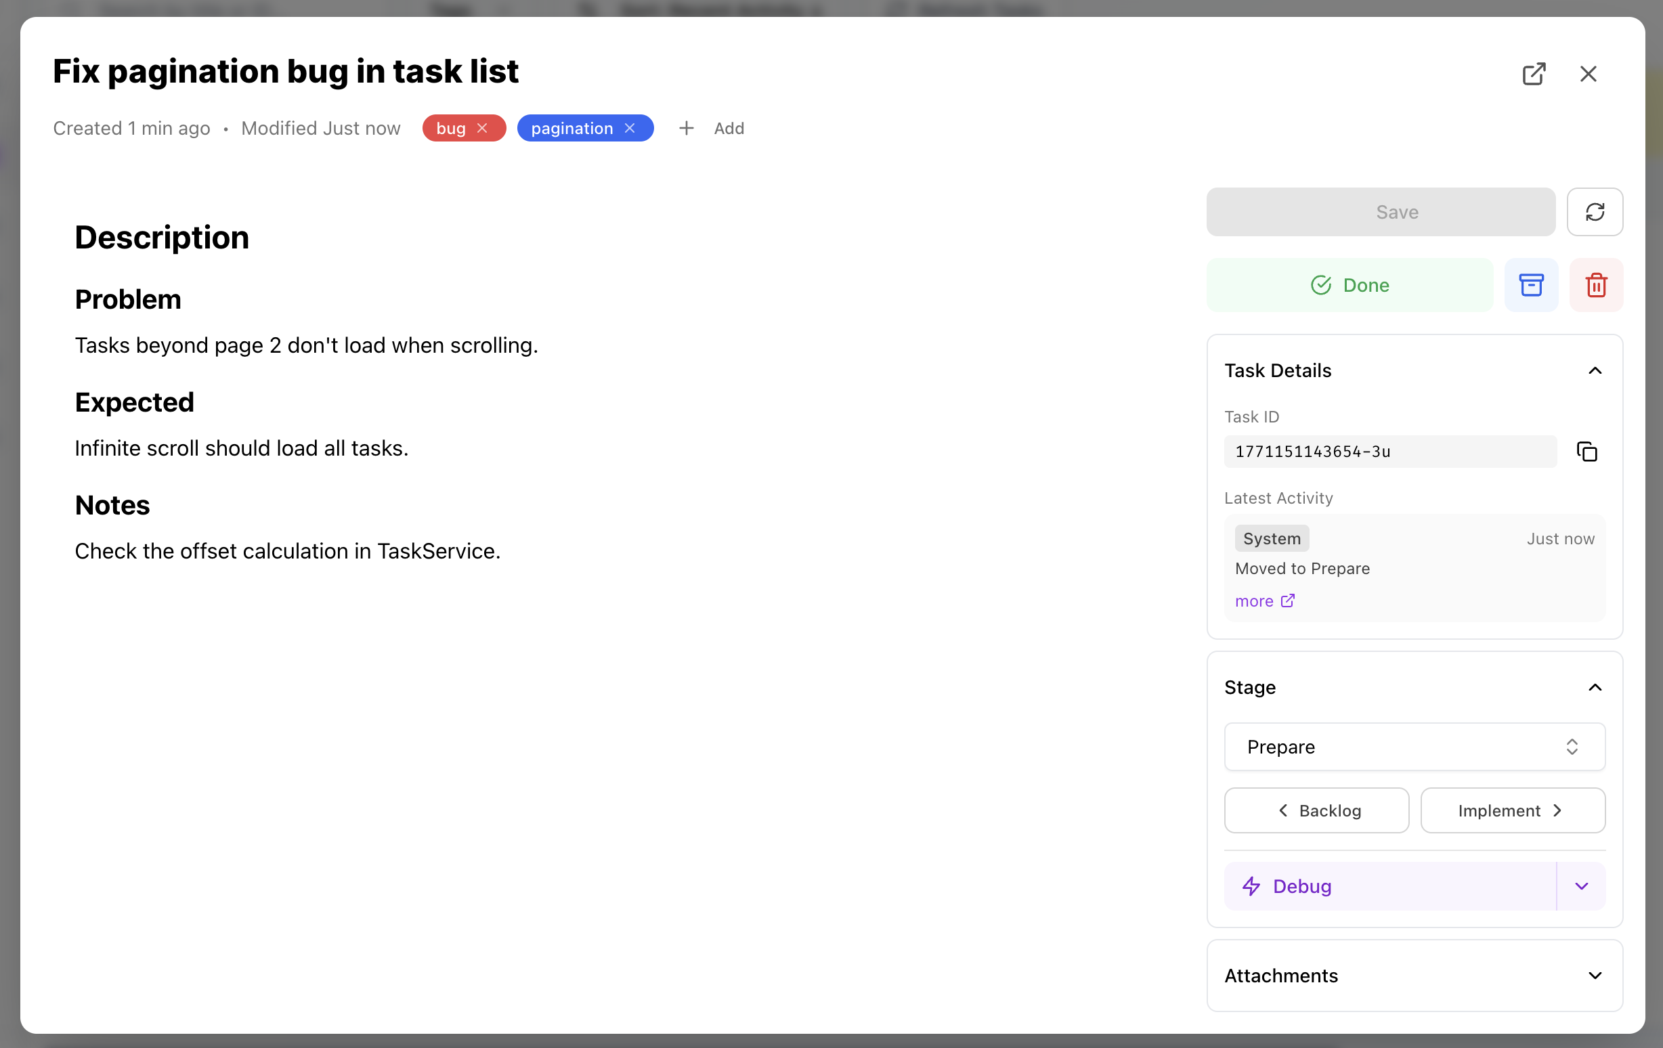Click the plus icon to add a tag

pyautogui.click(x=686, y=129)
